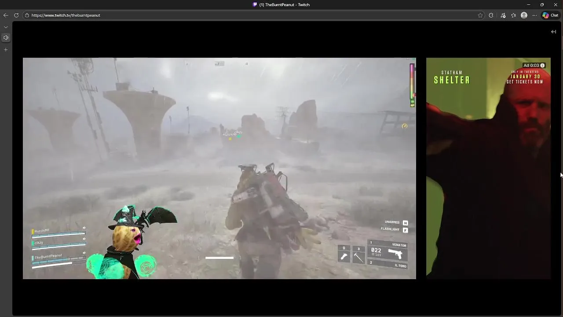Viewport: 563px width, 317px height.
Task: Restore down the browser window
Action: [542, 4]
